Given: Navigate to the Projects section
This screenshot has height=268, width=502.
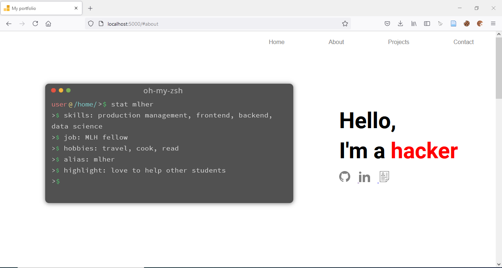Looking at the screenshot, I should tap(399, 42).
